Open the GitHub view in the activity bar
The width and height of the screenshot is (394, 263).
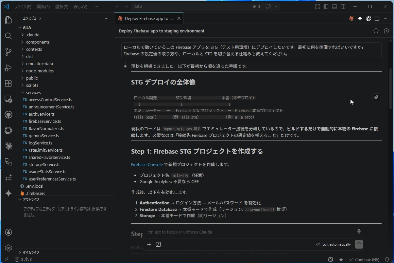9,115
